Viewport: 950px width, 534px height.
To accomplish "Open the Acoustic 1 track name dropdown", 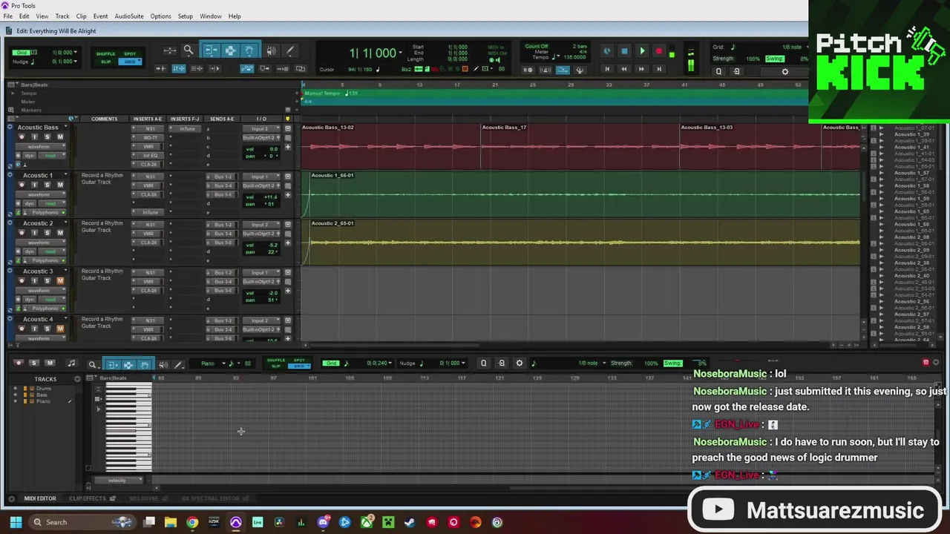I will click(65, 176).
